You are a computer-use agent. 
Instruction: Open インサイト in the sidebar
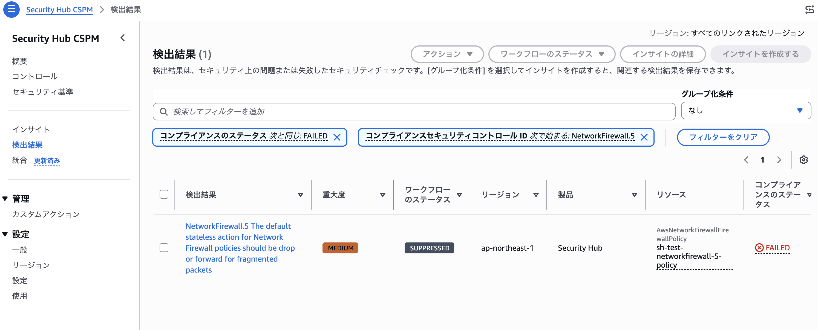coord(31,129)
